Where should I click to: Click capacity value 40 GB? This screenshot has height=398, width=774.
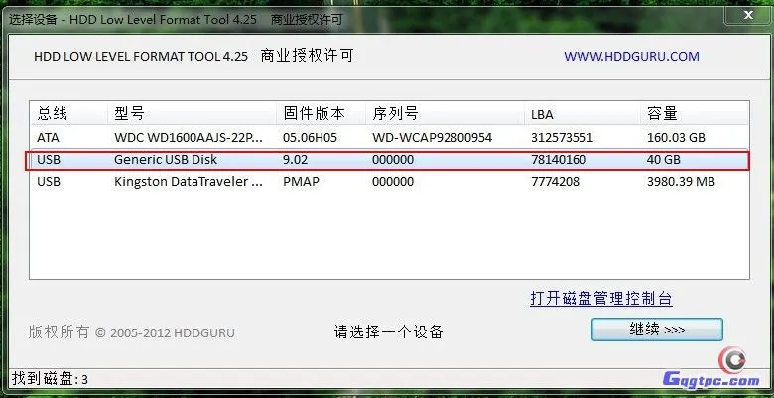(x=664, y=160)
